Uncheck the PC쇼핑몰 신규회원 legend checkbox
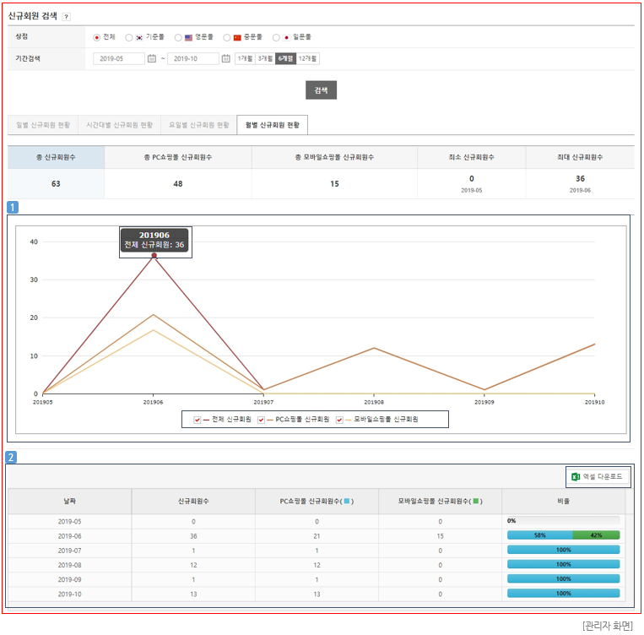Viewport: 644px width, 635px height. (x=262, y=419)
